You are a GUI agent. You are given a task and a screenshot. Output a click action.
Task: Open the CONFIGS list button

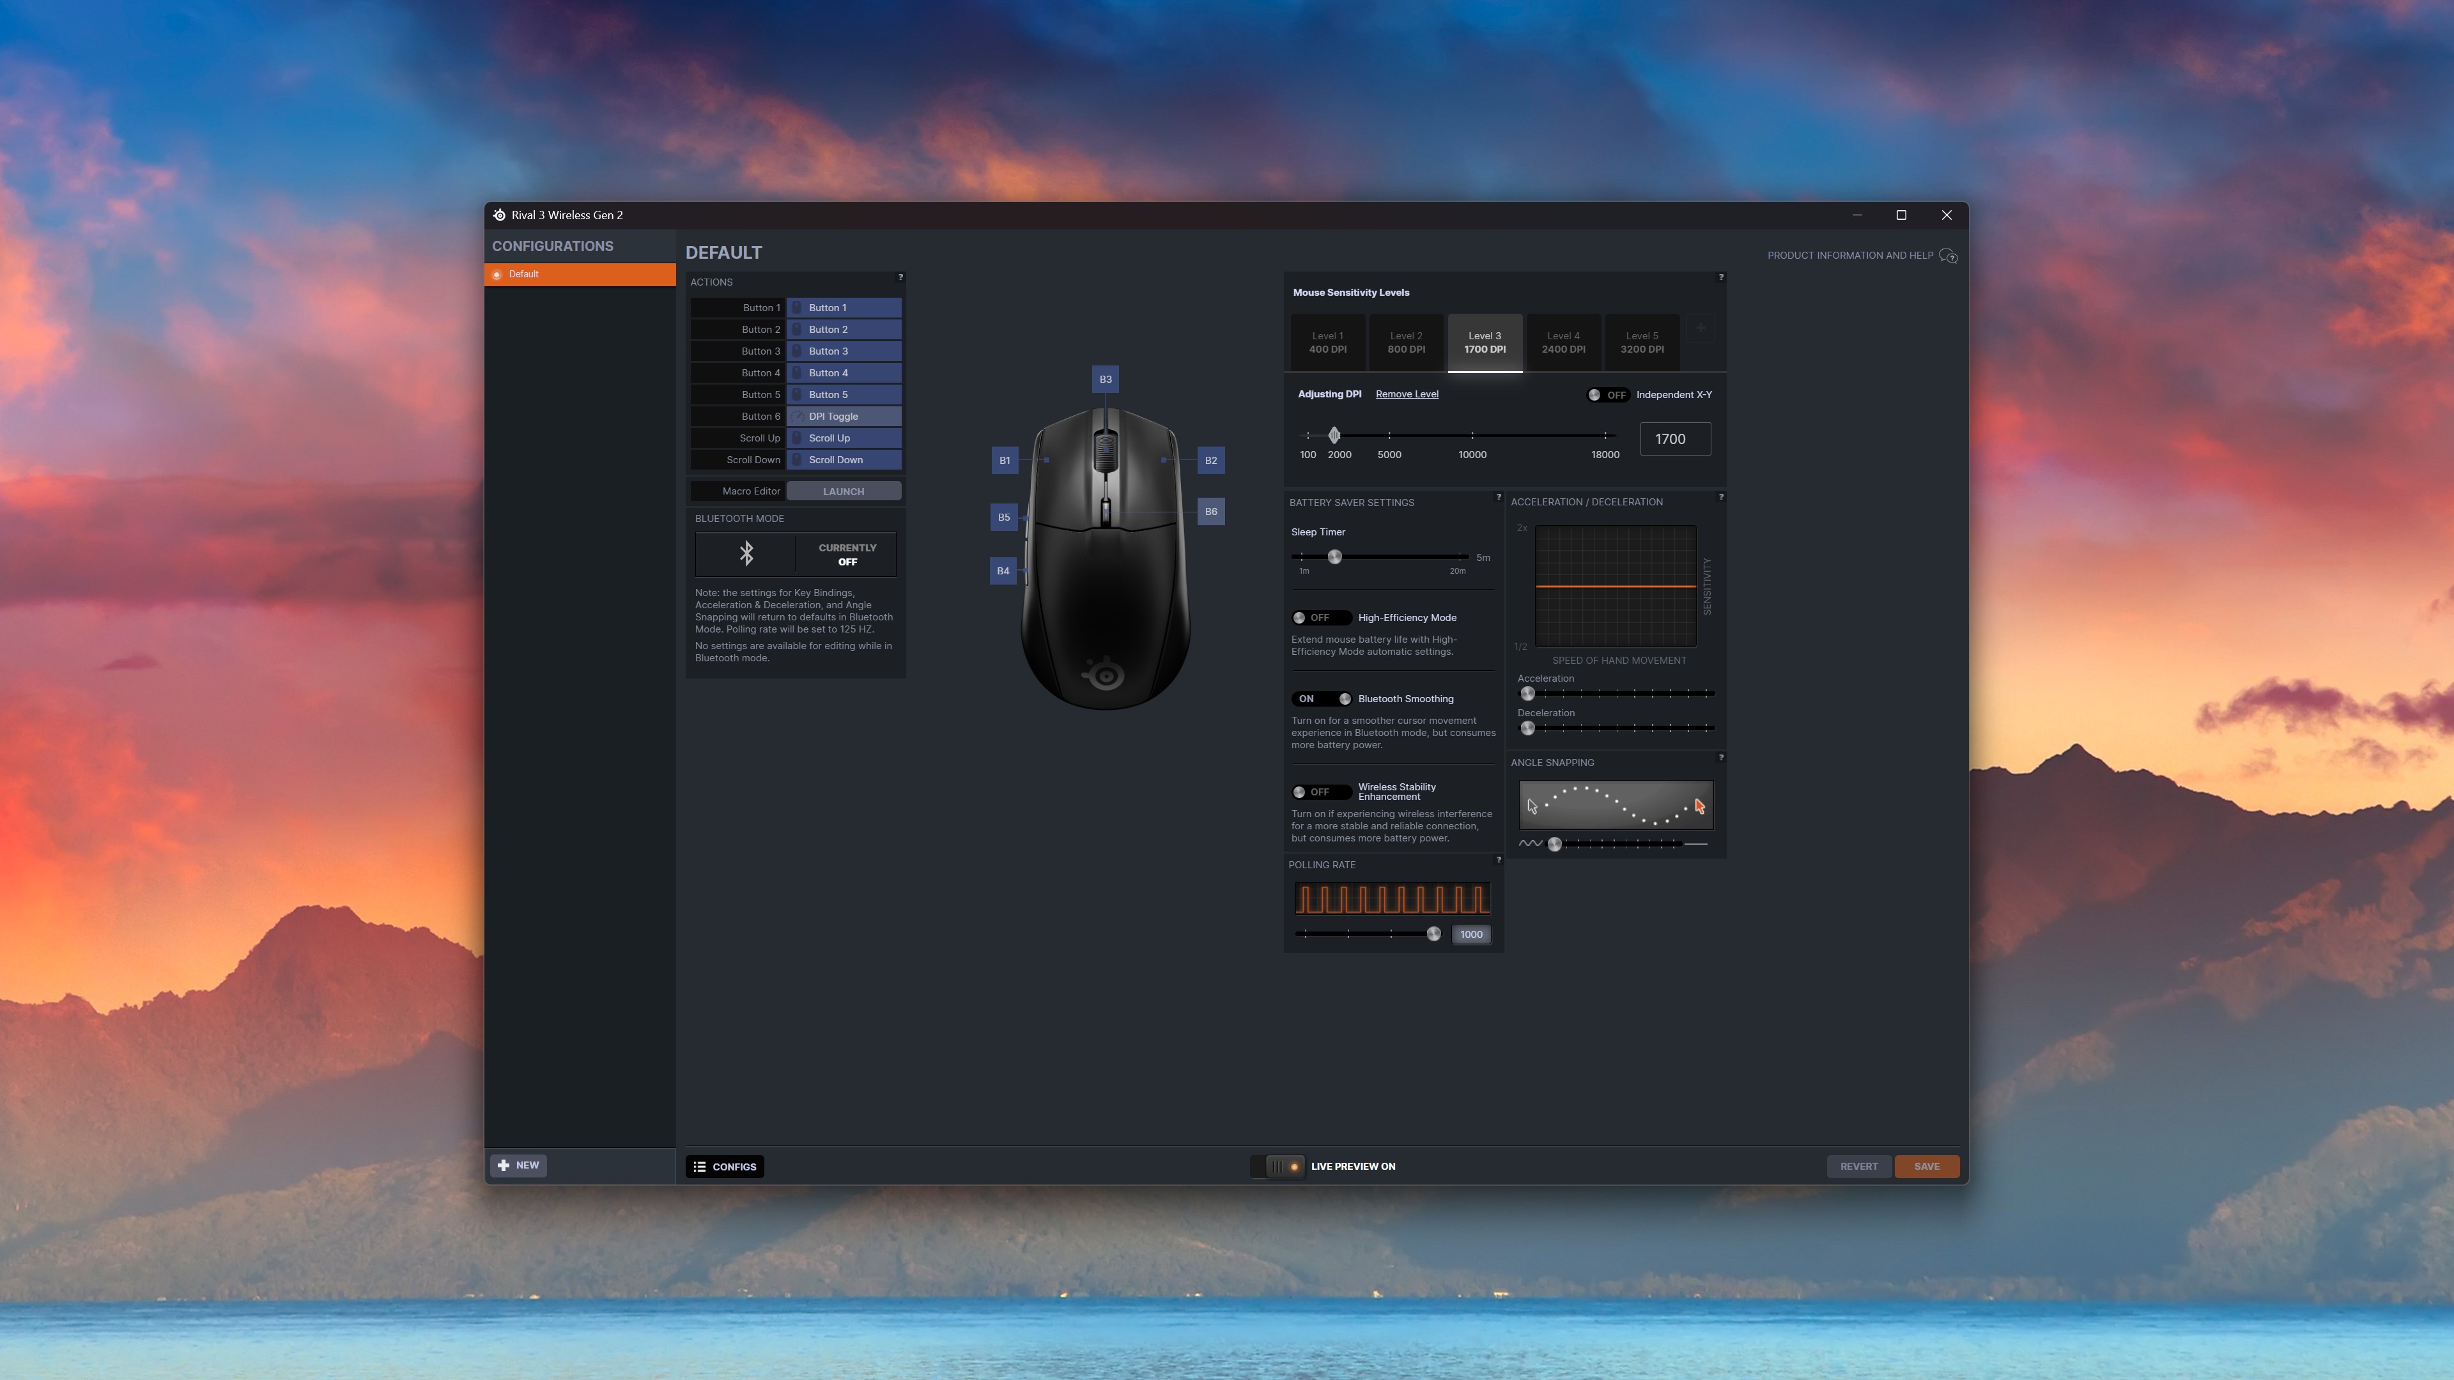pyautogui.click(x=725, y=1167)
